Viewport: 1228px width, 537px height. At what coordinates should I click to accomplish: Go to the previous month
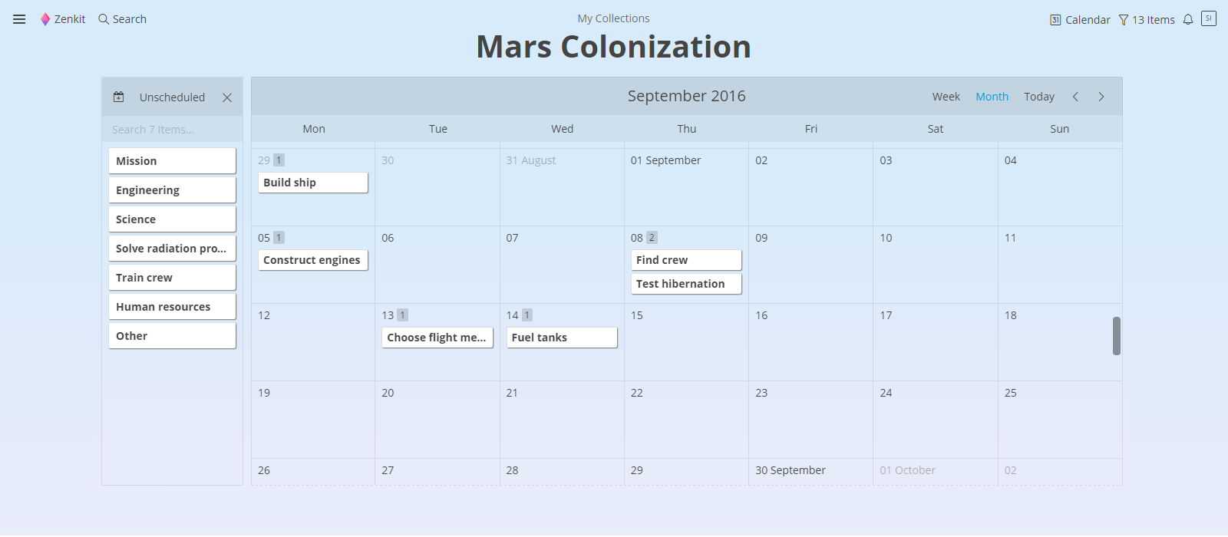click(1075, 97)
